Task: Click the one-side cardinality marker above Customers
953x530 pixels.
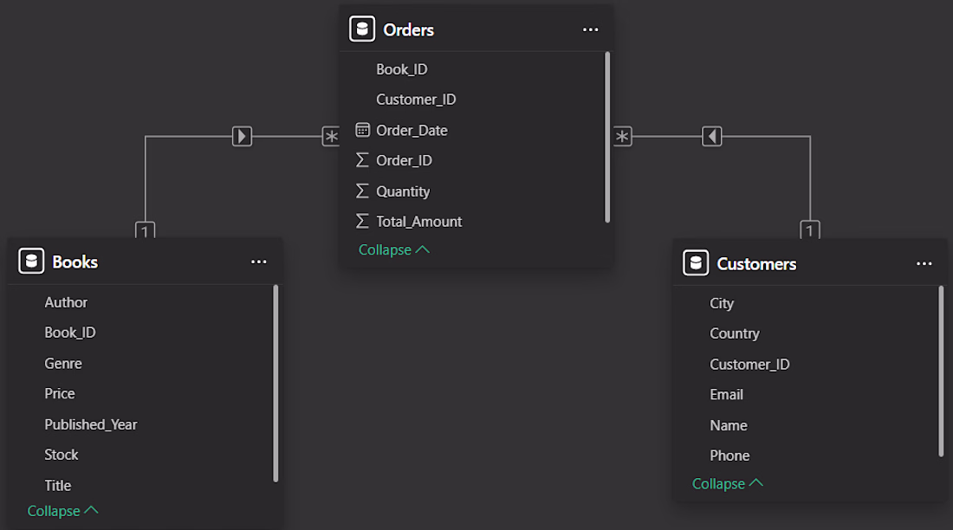Action: tap(809, 229)
